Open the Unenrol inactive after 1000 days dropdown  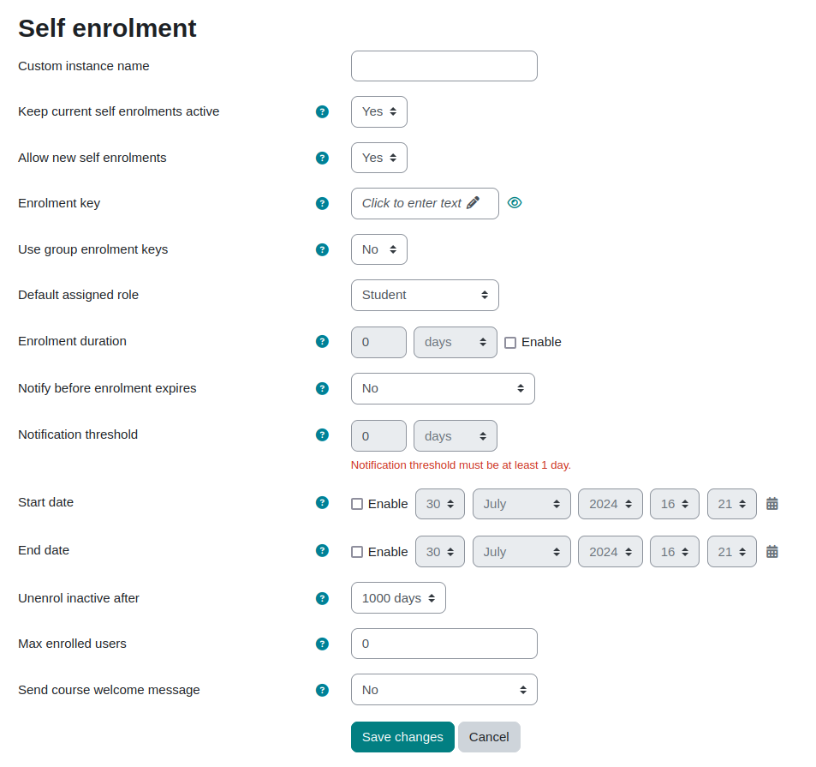[398, 598]
